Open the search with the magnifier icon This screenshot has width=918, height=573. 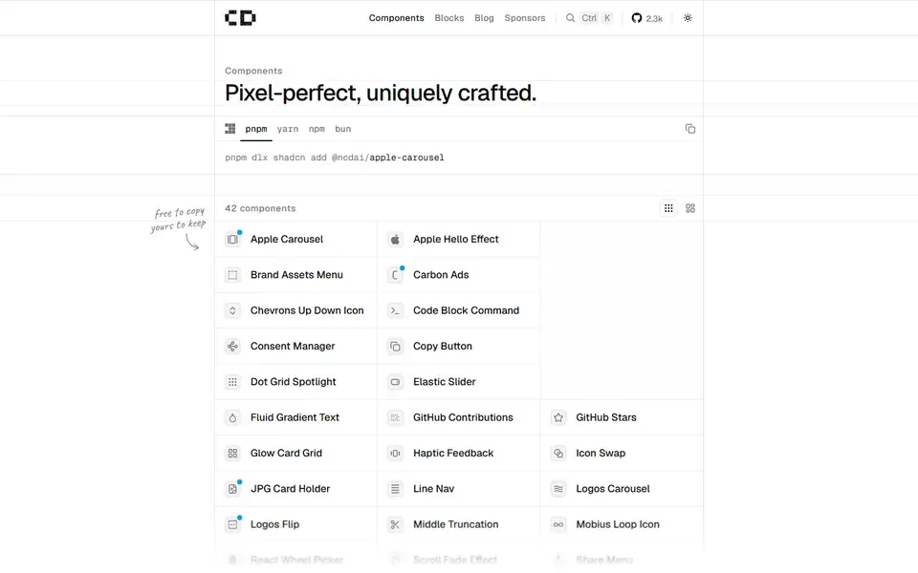[x=570, y=18]
